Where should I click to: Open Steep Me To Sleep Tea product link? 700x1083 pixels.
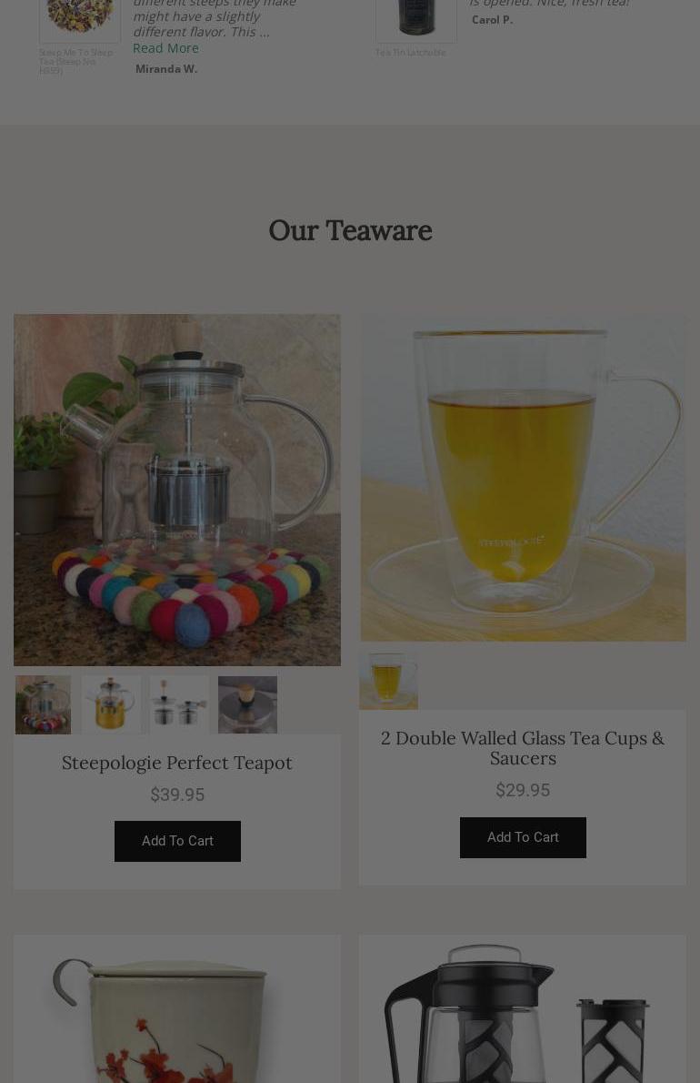(75, 62)
